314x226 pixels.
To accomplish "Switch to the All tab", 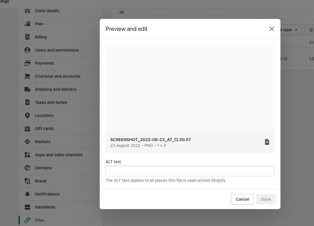I will [122, 13].
